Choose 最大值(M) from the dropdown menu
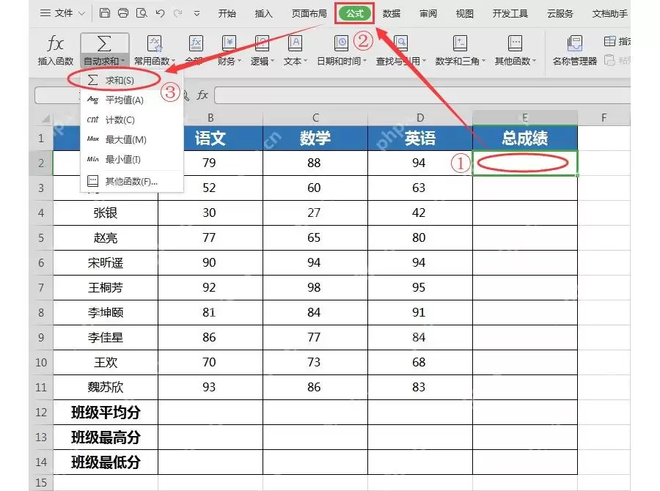This screenshot has width=660, height=491. [132, 139]
